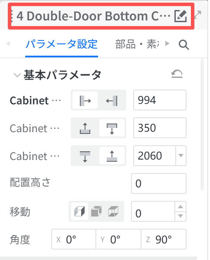Click the expand panel arrows icon
210x260 pixels.
tap(198, 15)
